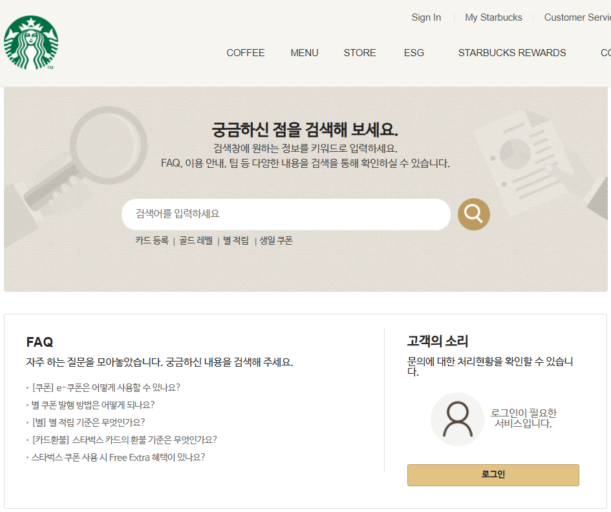This screenshot has height=512, width=611.
Task: Open the STARBUCKS REWARDS menu
Action: pyautogui.click(x=512, y=53)
